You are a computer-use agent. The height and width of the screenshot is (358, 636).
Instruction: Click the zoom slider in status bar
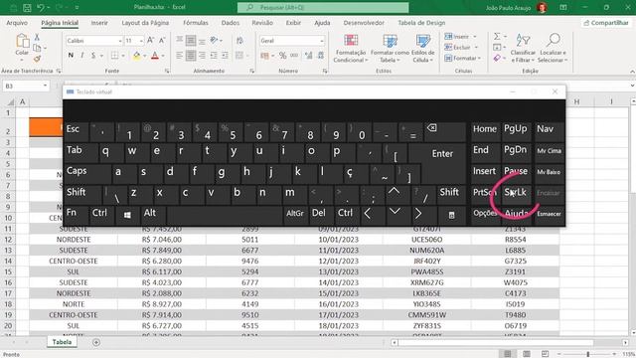(587, 354)
